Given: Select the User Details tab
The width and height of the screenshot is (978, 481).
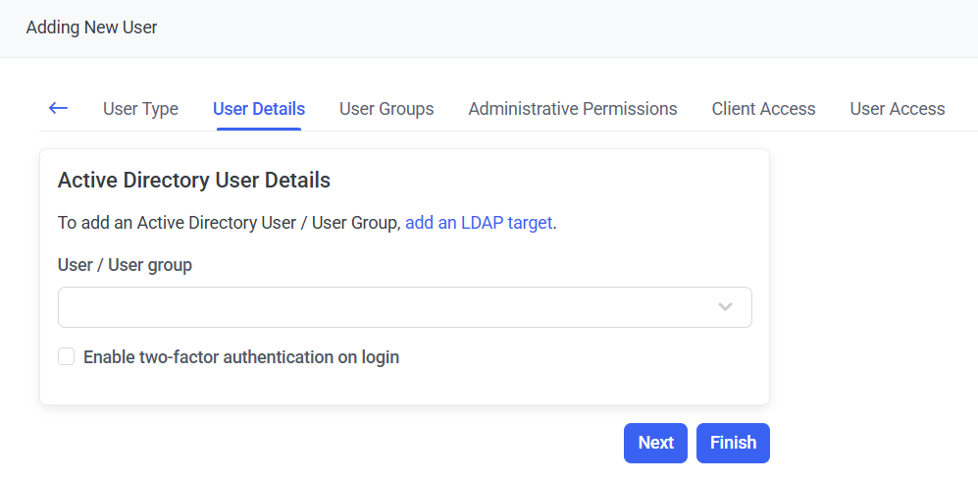Looking at the screenshot, I should click(259, 109).
